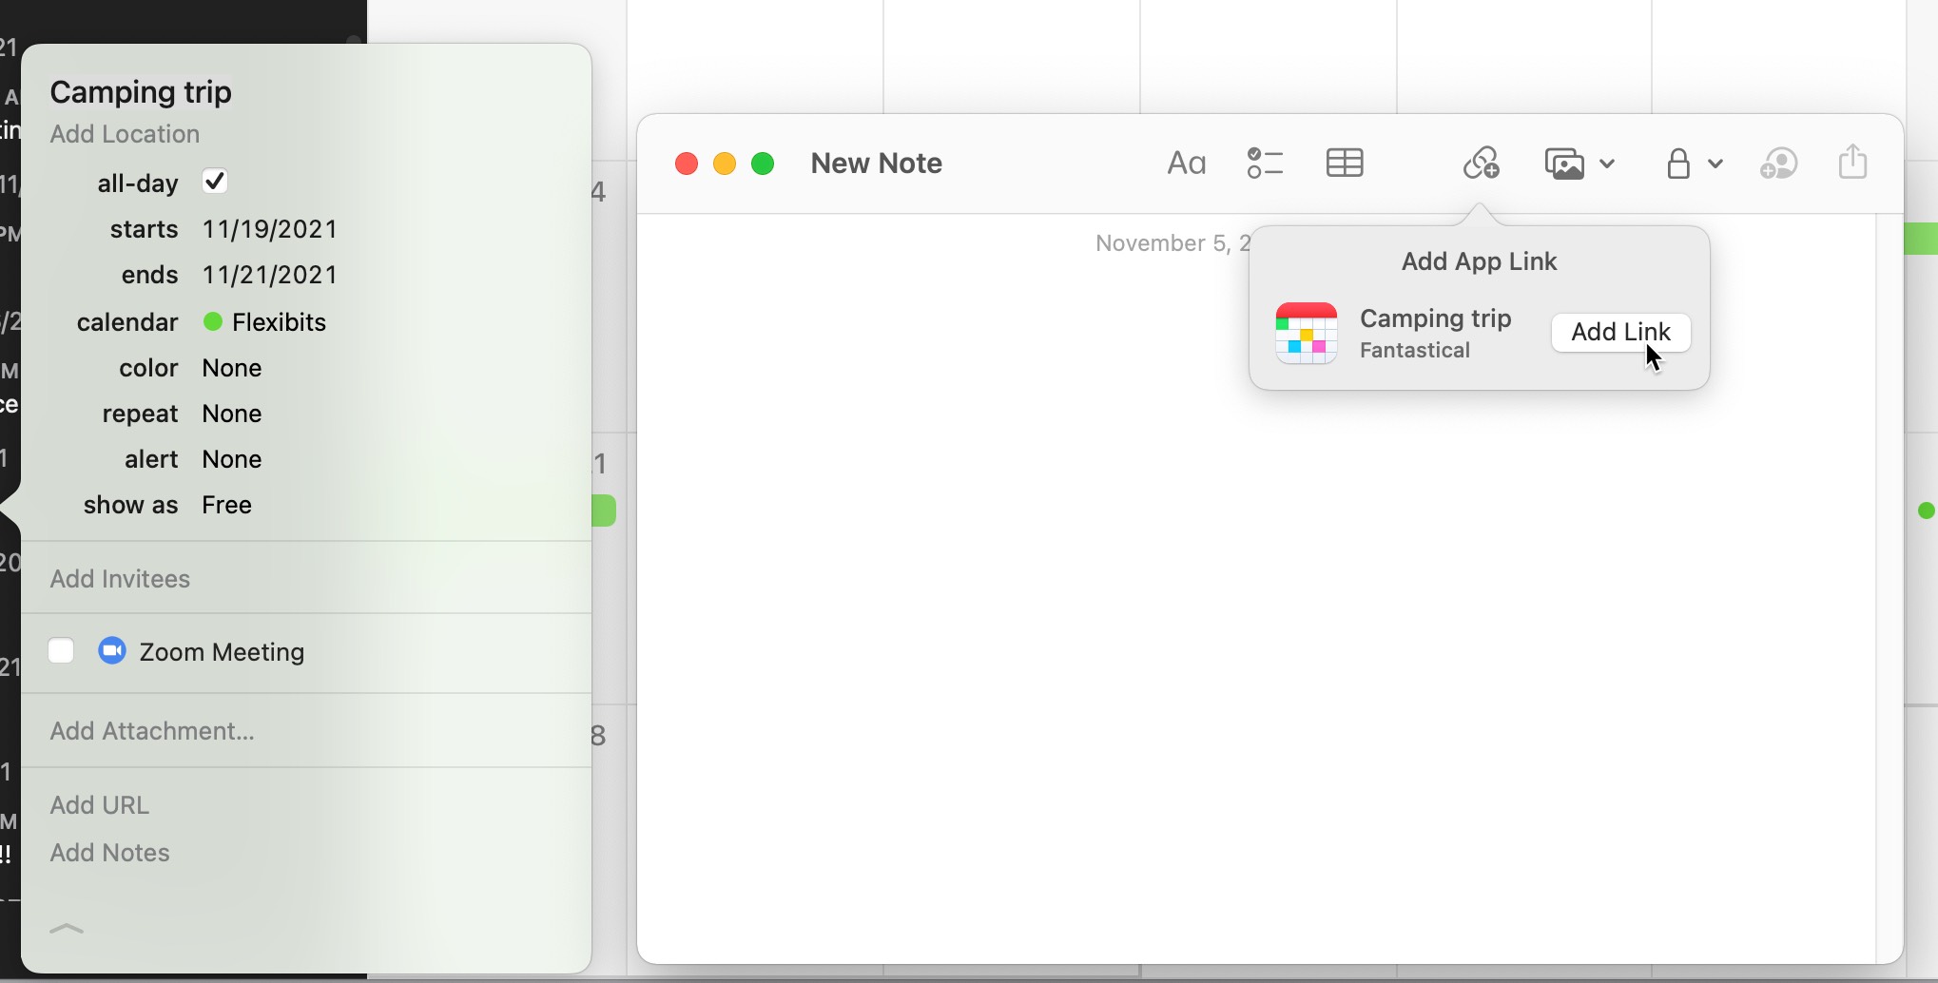This screenshot has height=983, width=1938.
Task: Expand the media dropdown arrow
Action: coord(1607,164)
